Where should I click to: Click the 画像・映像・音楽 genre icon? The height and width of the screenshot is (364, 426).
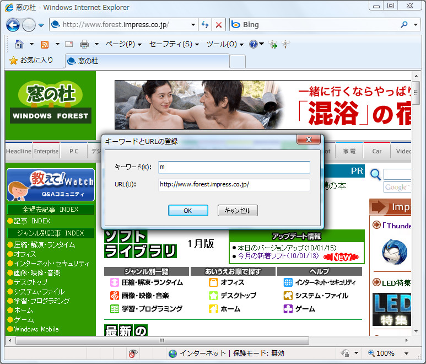tap(115, 296)
